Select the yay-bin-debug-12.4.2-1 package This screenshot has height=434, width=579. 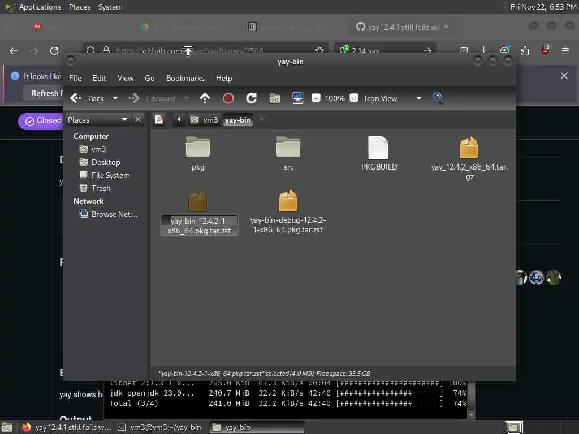coord(288,211)
